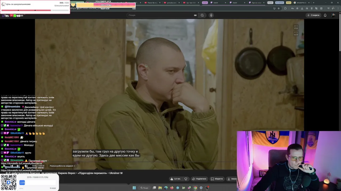Activate voice search microphone icon
341x191 pixels.
pos(211,15)
